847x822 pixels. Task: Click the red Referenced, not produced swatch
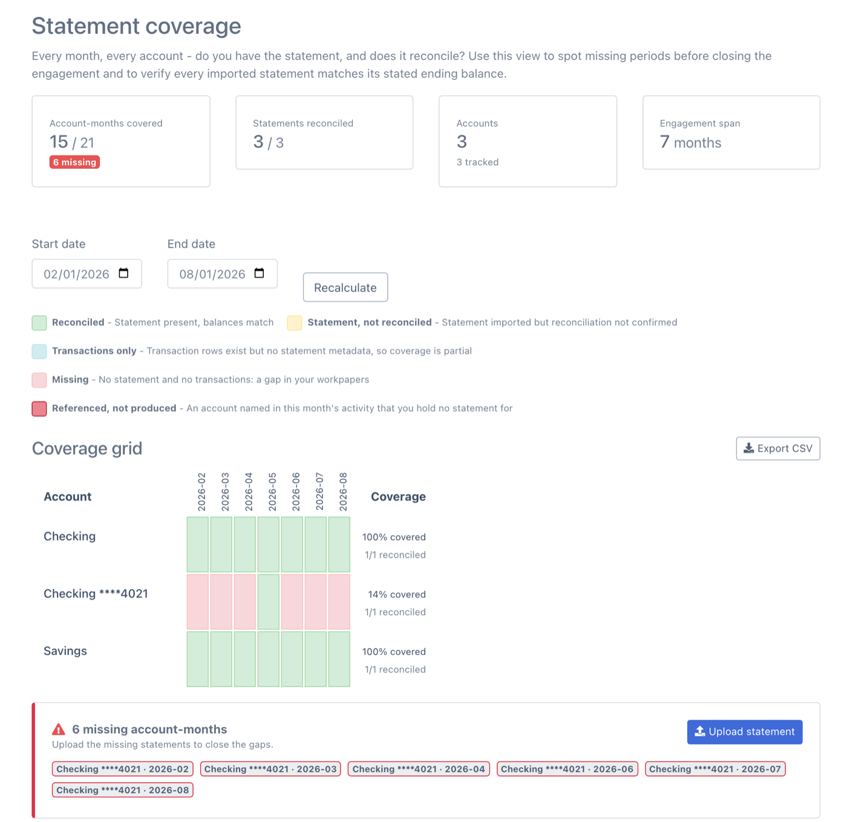point(39,409)
